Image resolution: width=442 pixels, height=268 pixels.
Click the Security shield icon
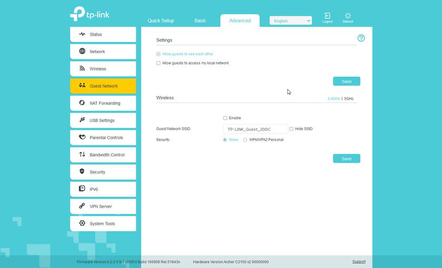coord(82,171)
